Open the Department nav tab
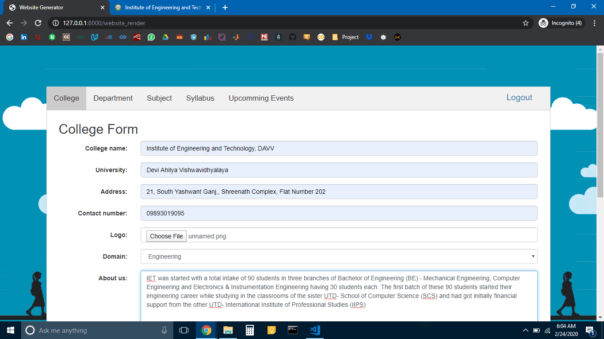The height and width of the screenshot is (339, 604). pyautogui.click(x=113, y=98)
